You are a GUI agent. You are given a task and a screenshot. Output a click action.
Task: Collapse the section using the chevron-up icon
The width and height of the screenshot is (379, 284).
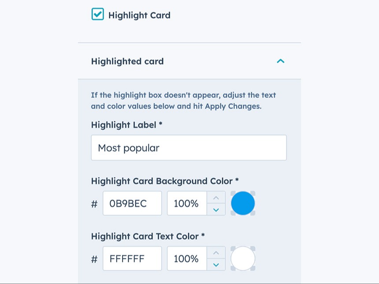point(280,61)
